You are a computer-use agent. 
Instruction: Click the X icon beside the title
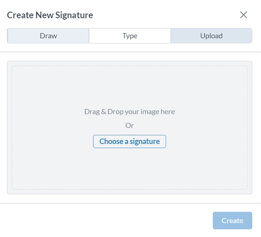point(243,15)
